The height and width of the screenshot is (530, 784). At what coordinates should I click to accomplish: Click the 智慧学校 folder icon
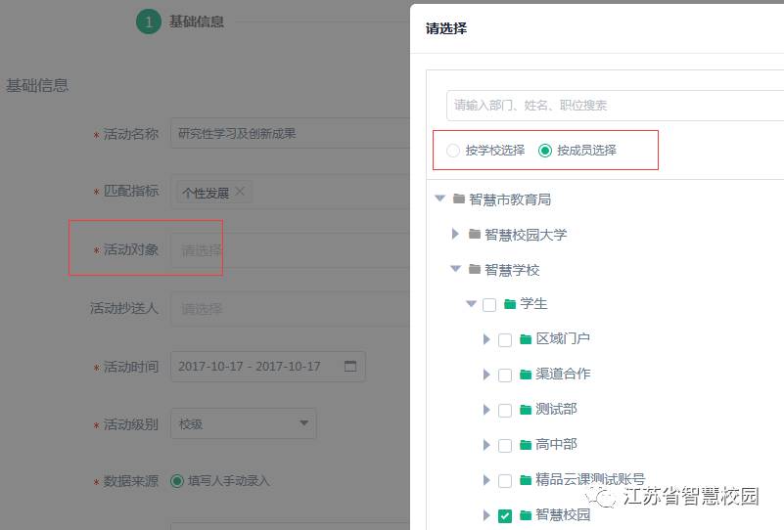coord(475,269)
